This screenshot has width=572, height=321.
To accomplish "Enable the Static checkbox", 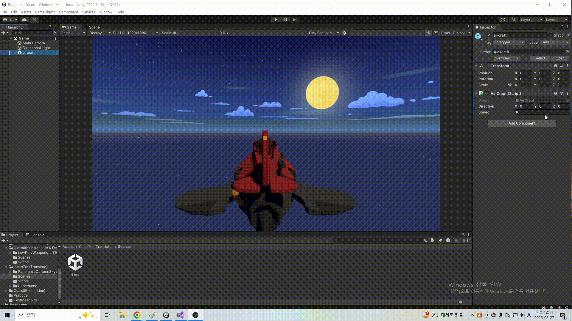I will coord(551,35).
